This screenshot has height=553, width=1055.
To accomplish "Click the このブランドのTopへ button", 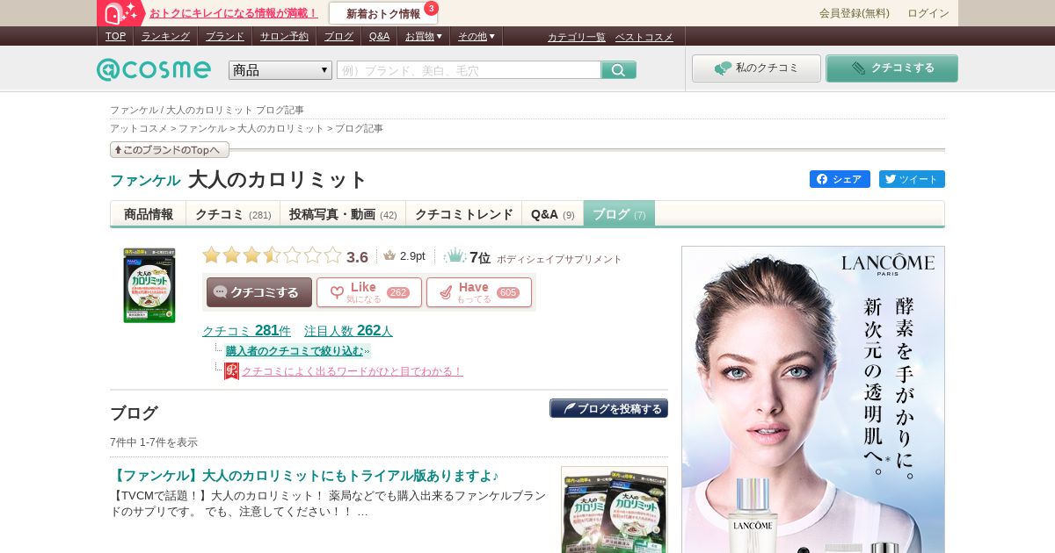I will coord(170,150).
